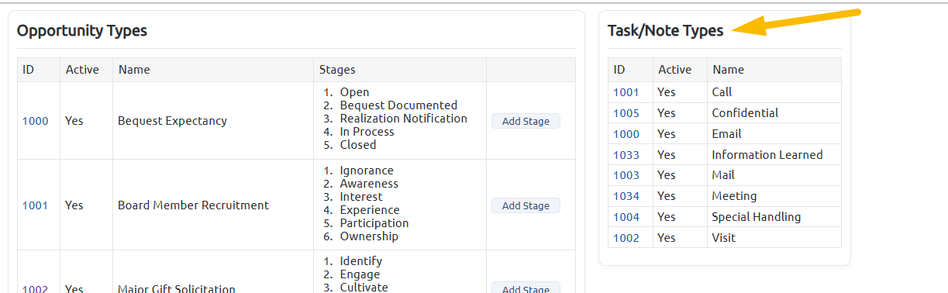Click Task/Note Types Active column header
Image resolution: width=948 pixels, height=293 pixels.
[x=680, y=70]
